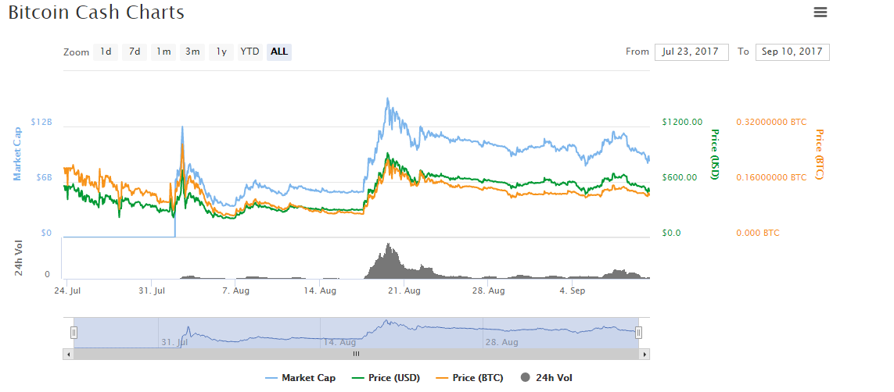Screen dimensions: 894x392
Task: Open the chart hamburger menu icon
Action: pyautogui.click(x=820, y=12)
